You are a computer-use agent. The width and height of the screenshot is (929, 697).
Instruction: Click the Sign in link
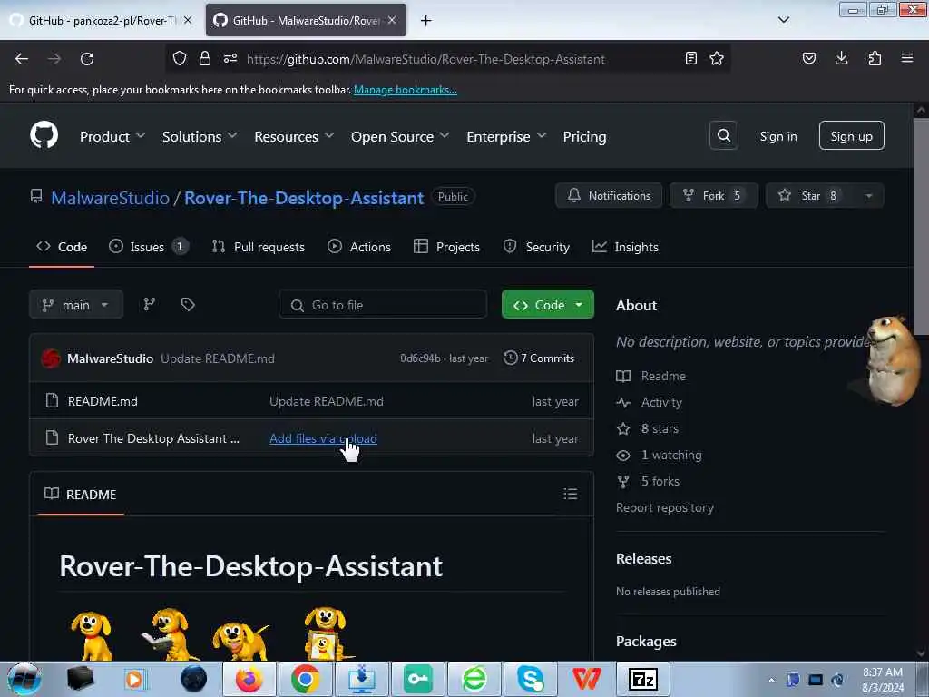pos(777,136)
